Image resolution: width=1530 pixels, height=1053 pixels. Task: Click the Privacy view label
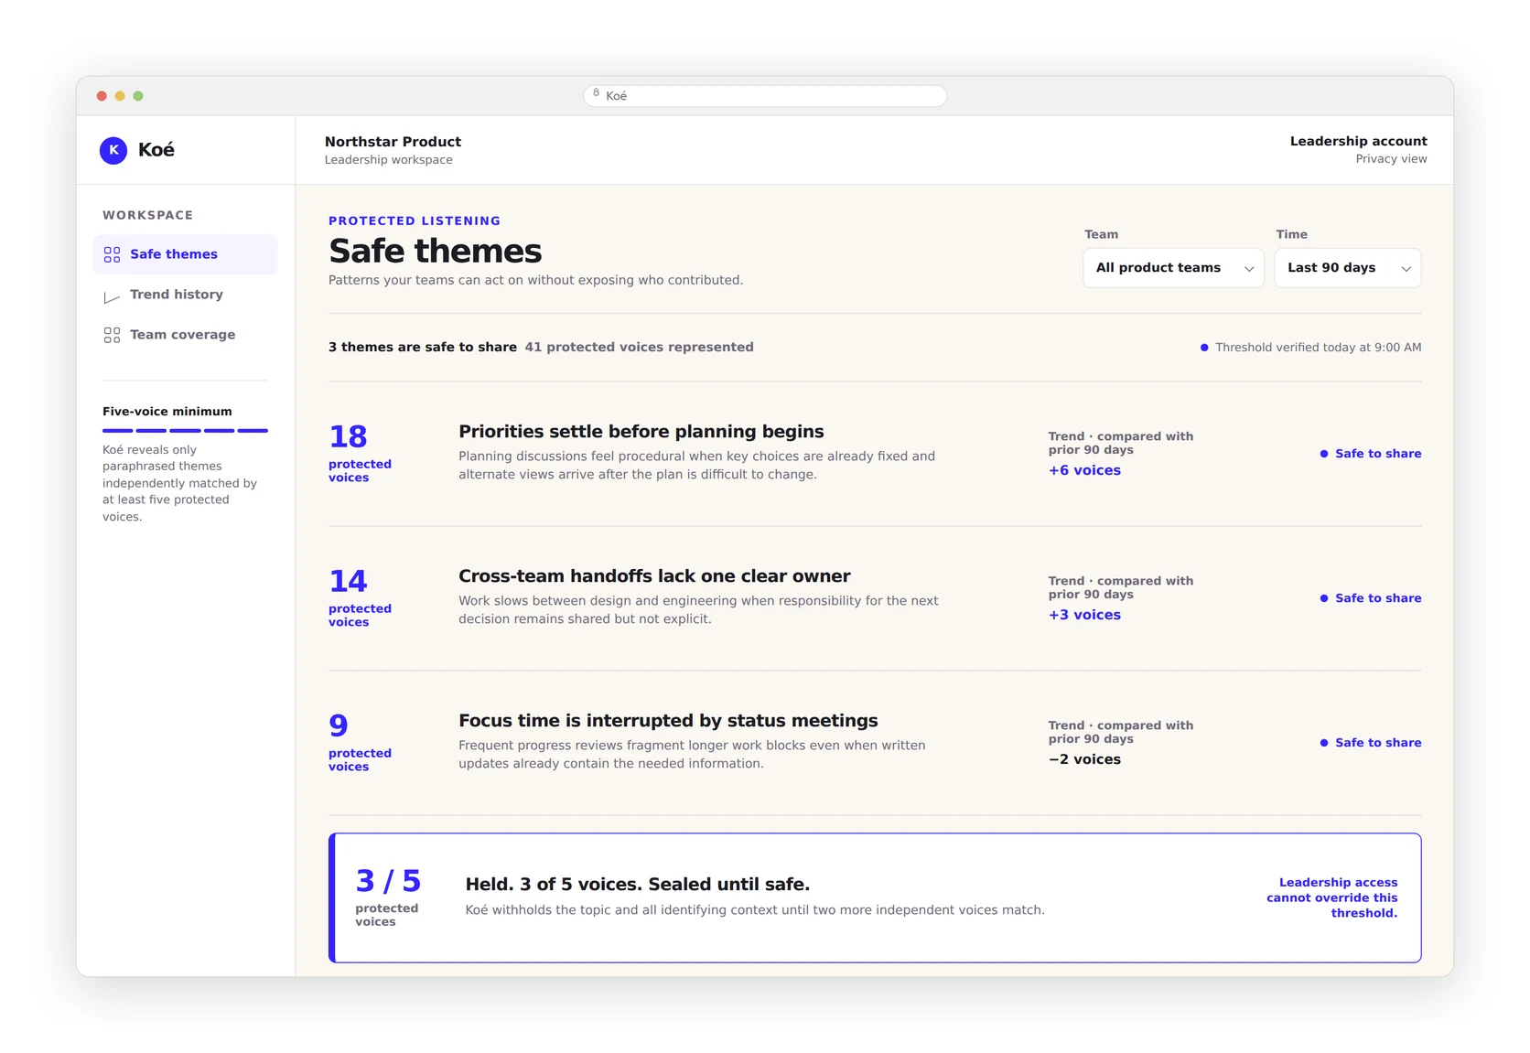1391,159
